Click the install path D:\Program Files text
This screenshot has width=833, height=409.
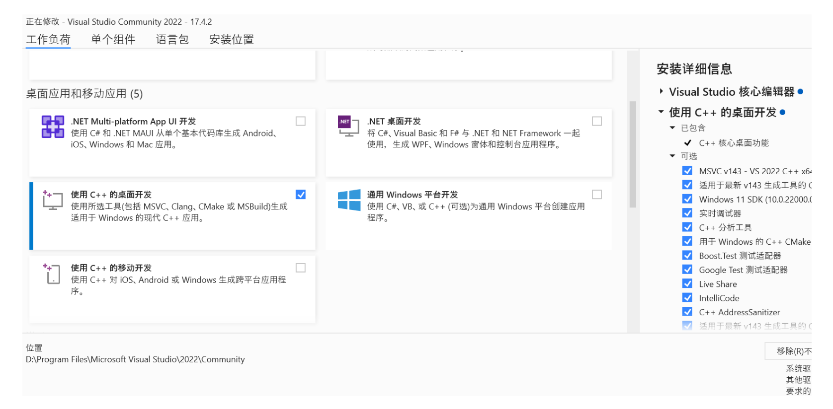pos(135,359)
